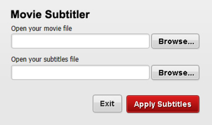The width and height of the screenshot is (212, 125).
Task: Select the gray Exit button beside Apply Subtitles
Action: [107, 104]
